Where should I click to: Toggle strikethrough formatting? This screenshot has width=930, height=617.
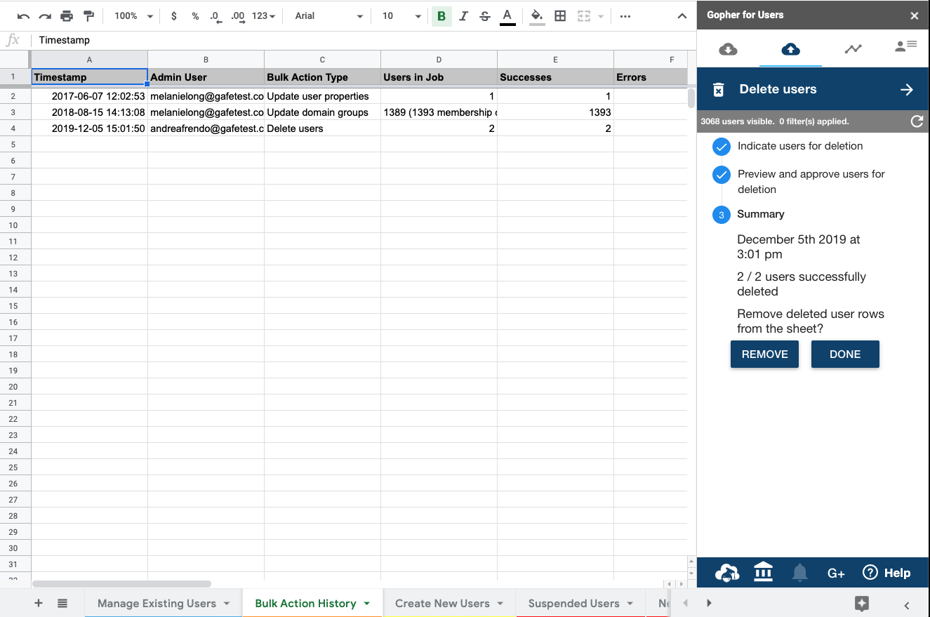pos(485,16)
